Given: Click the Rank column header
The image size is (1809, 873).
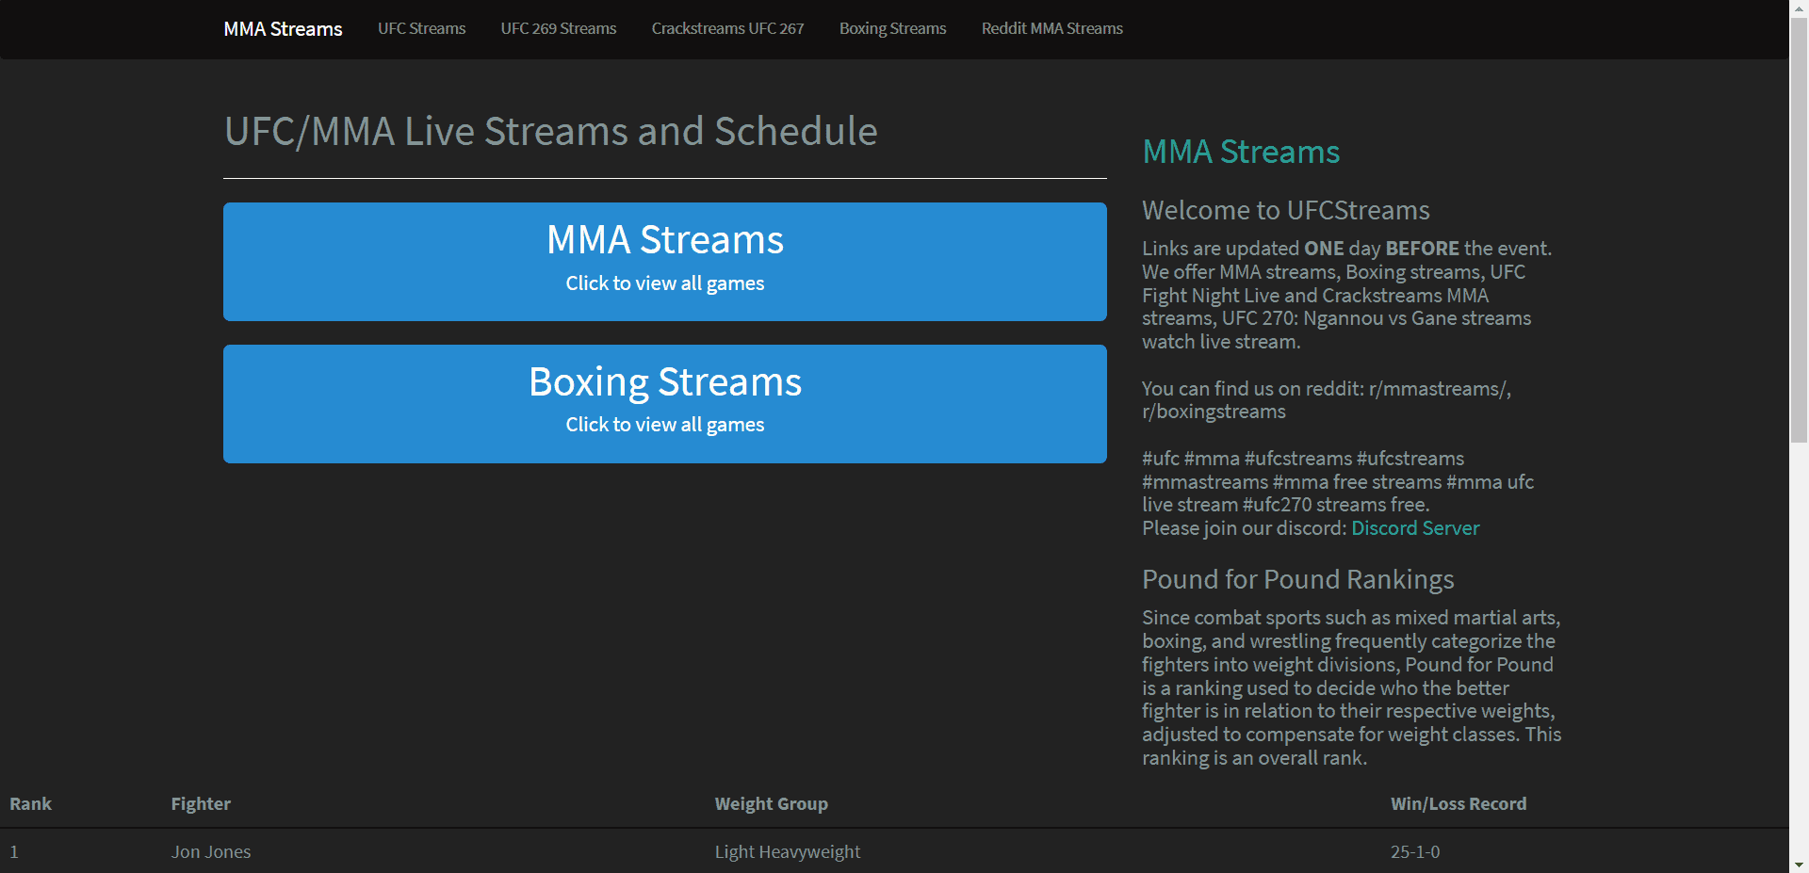Looking at the screenshot, I should point(30,804).
